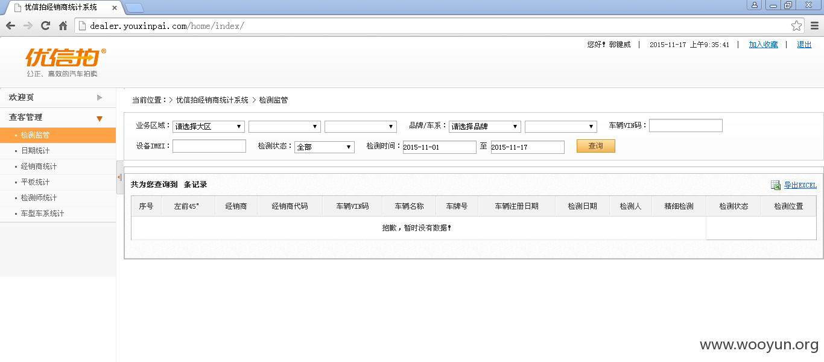The height and width of the screenshot is (362, 824).
Task: Click the 优信拍经销商统计系统 breadcrumb text
Action: [x=212, y=100]
